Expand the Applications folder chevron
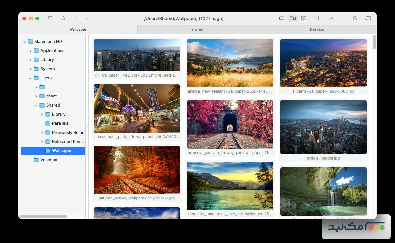This screenshot has height=243, width=395. pos(30,51)
